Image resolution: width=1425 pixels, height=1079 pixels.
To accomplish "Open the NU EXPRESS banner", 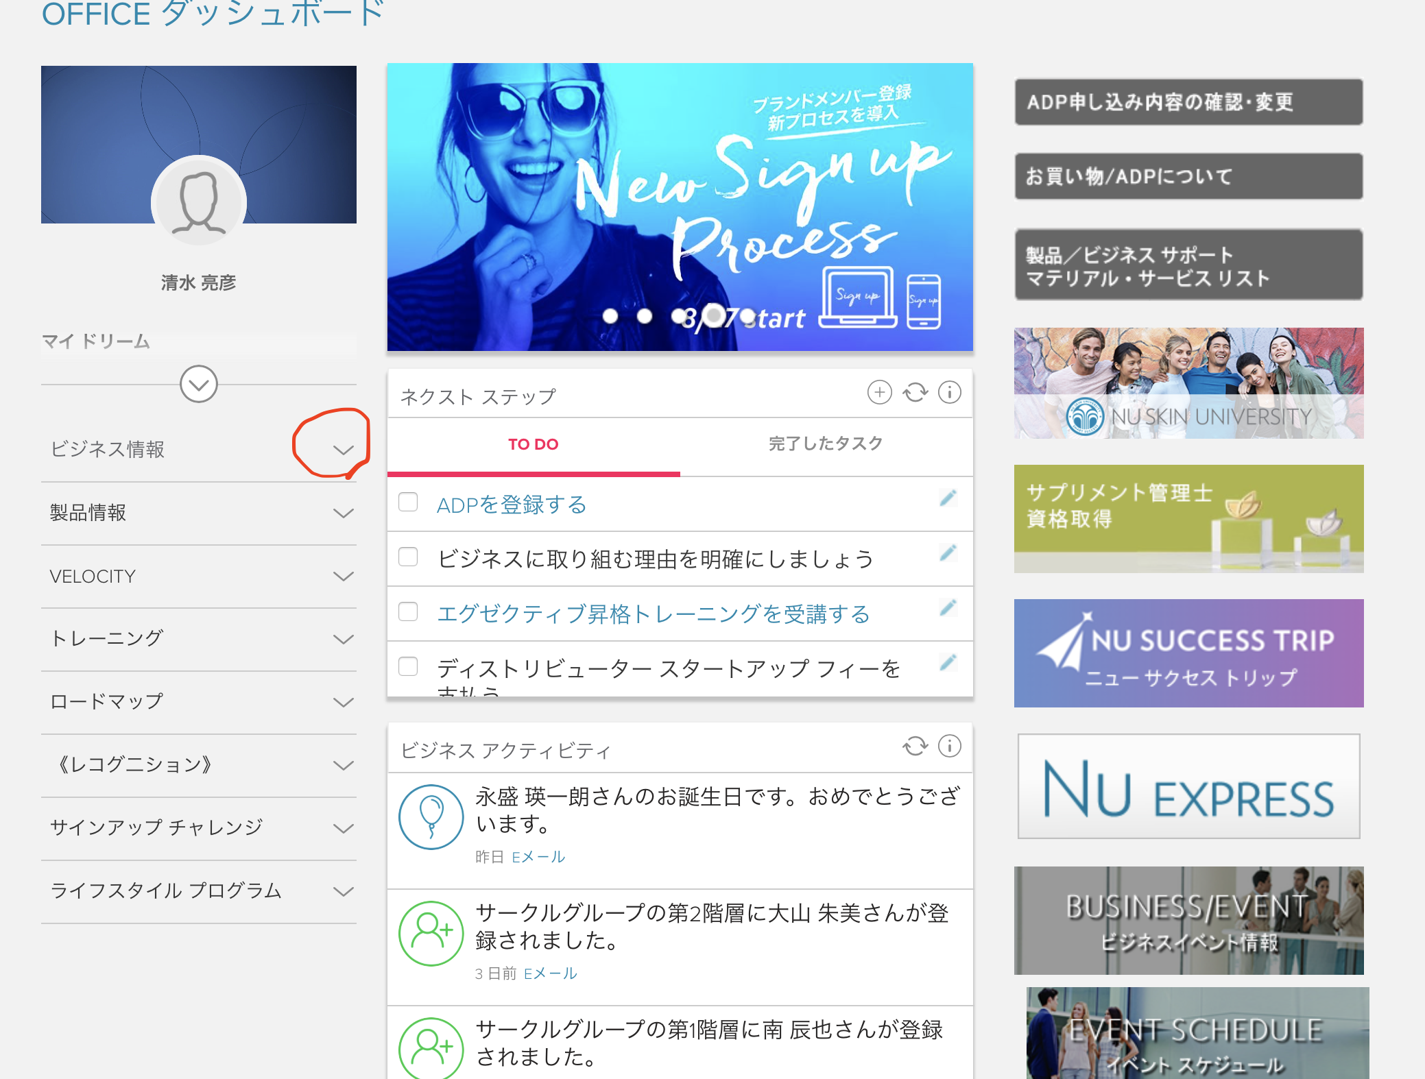I will click(x=1189, y=786).
